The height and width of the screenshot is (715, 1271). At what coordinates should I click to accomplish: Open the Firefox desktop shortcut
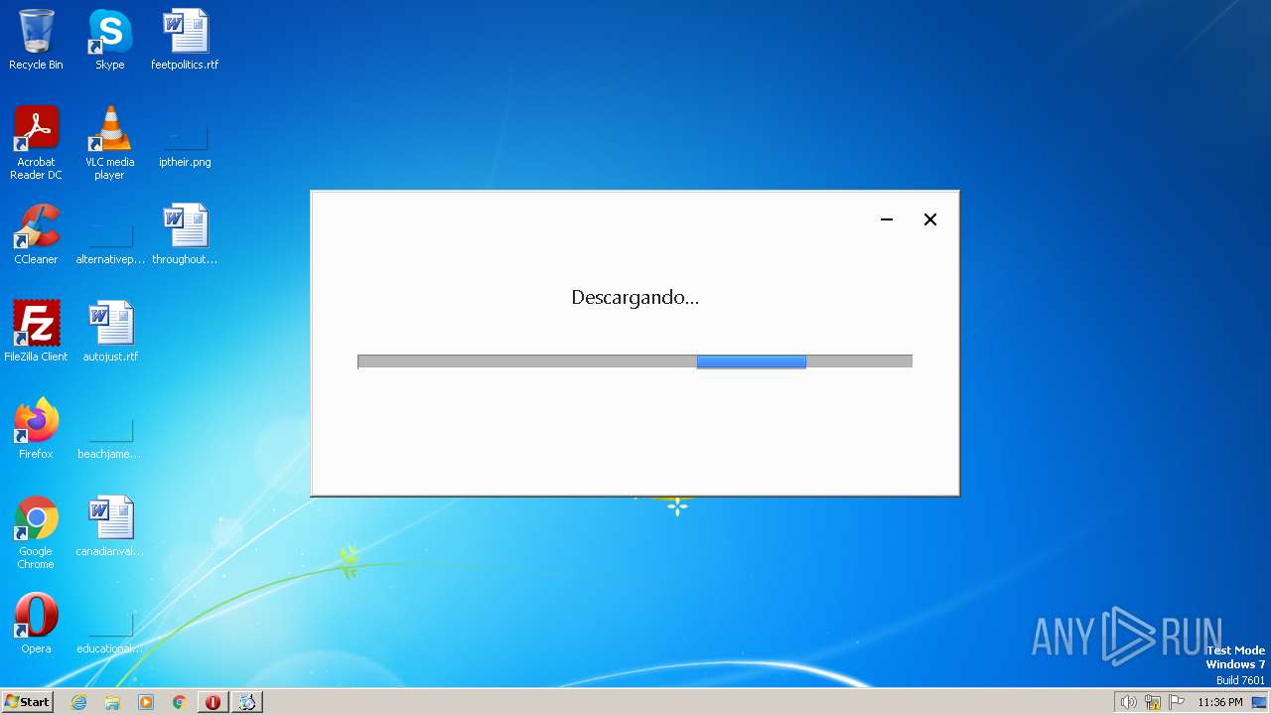coord(36,429)
